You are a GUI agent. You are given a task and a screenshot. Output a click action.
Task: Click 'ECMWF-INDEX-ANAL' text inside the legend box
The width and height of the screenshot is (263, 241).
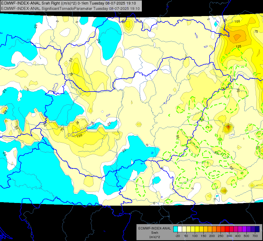click(x=154, y=228)
